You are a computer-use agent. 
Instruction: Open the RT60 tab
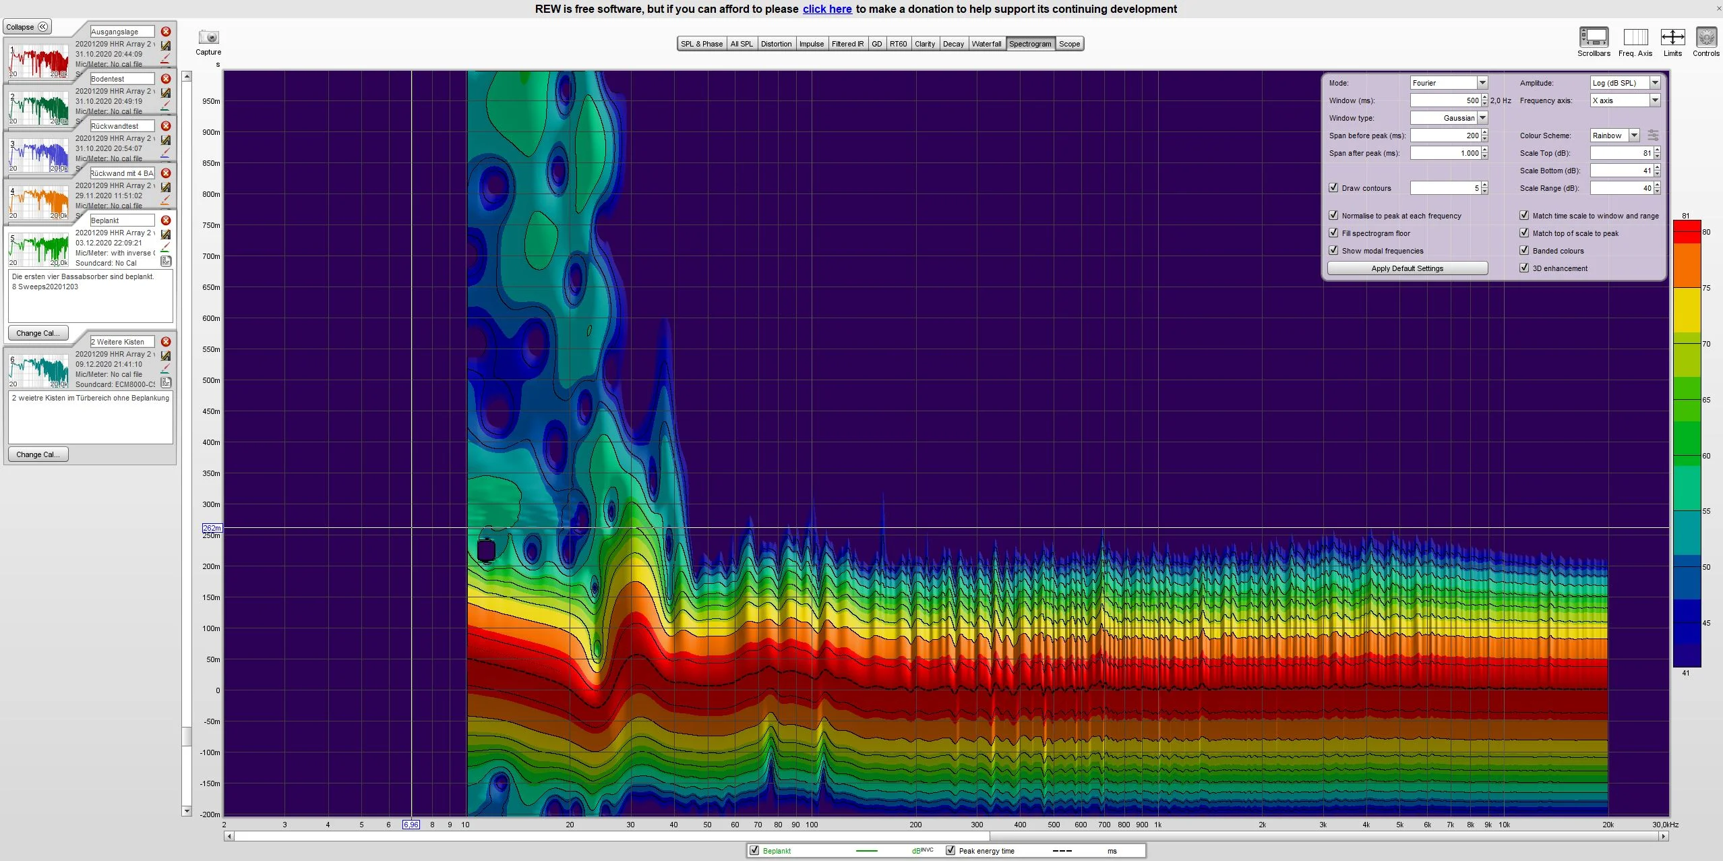tap(898, 44)
